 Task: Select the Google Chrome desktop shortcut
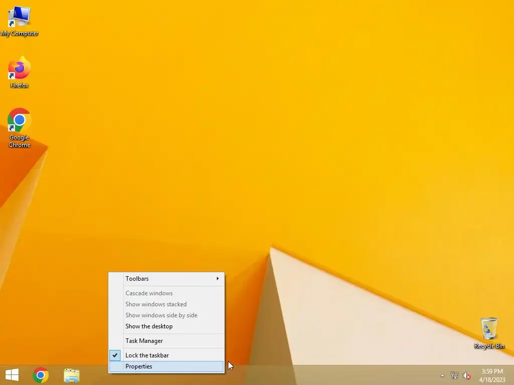pyautogui.click(x=20, y=128)
